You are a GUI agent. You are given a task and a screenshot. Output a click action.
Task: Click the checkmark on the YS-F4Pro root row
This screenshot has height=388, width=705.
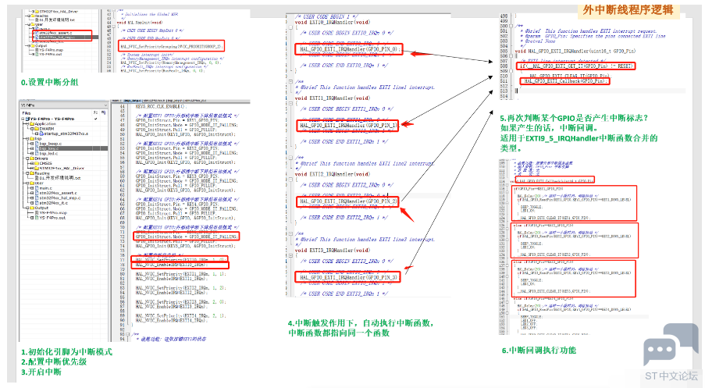[96, 119]
